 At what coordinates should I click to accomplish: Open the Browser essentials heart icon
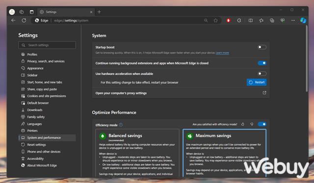click(283, 21)
